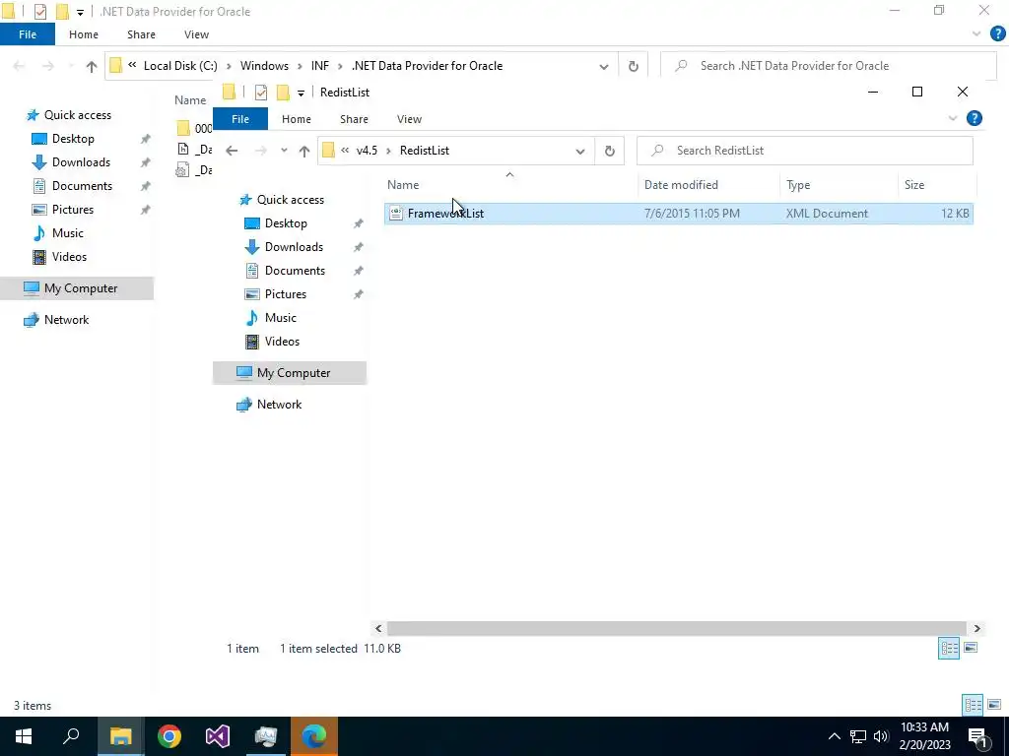Sort by Type column header

coord(798,184)
